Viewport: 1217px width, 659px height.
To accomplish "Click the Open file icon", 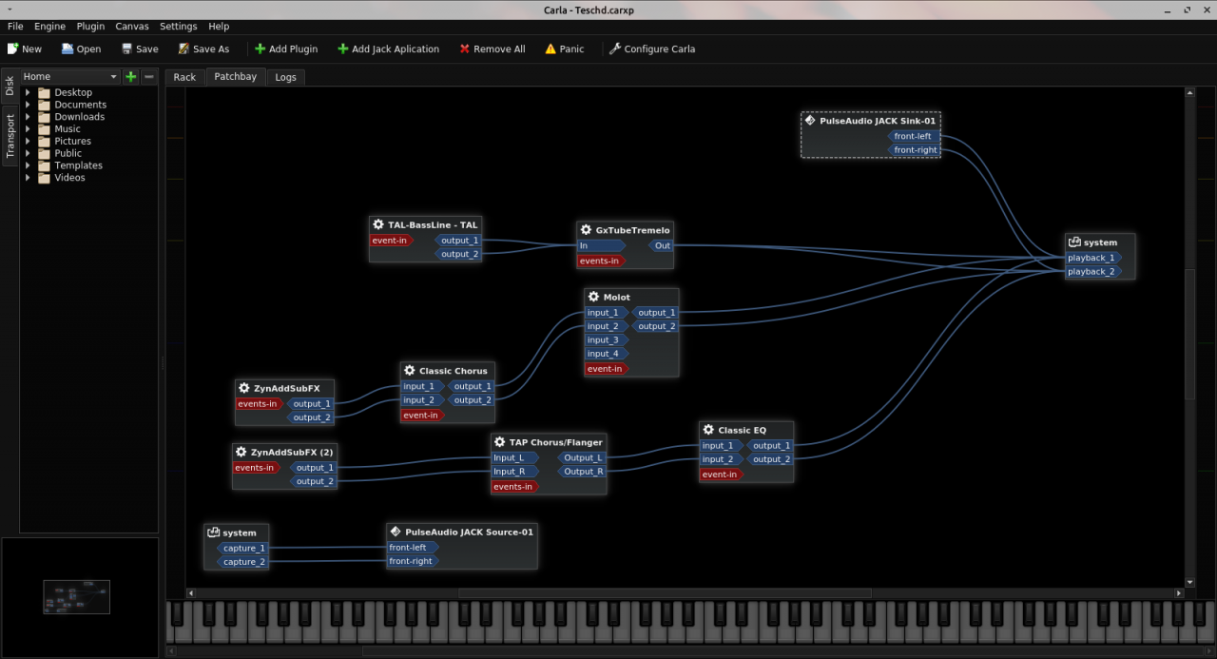I will (x=68, y=48).
